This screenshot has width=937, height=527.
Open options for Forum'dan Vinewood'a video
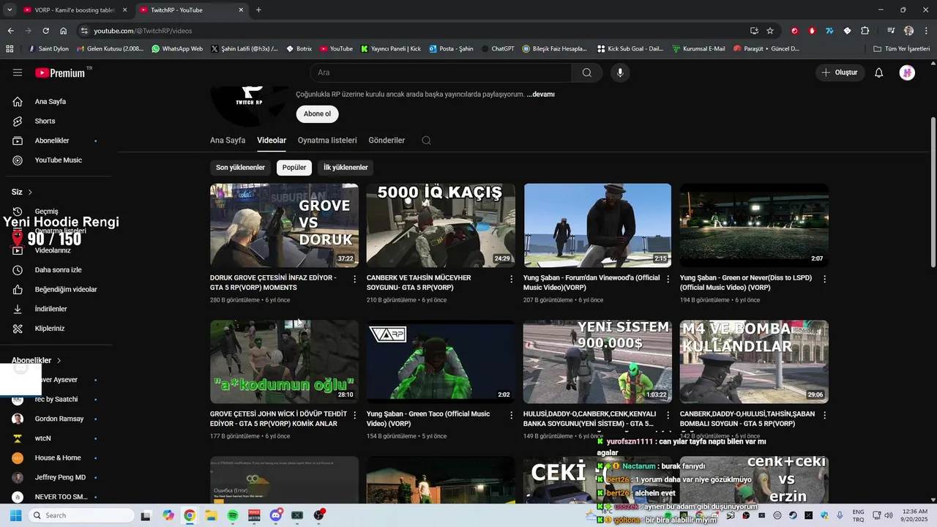pyautogui.click(x=668, y=279)
